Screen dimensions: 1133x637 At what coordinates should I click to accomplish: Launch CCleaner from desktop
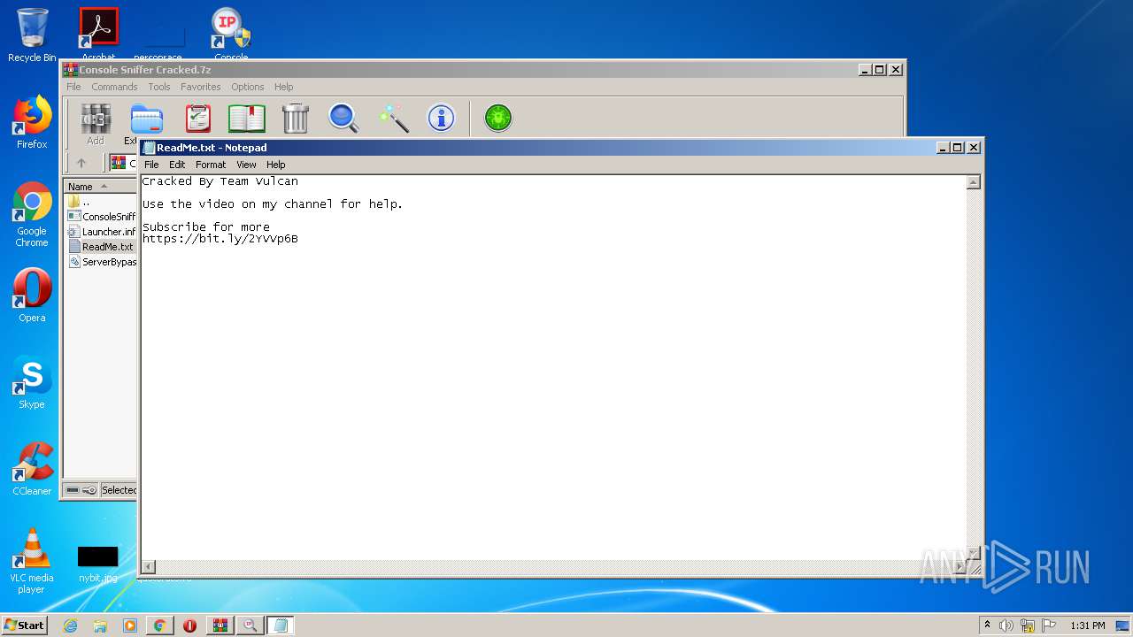(x=32, y=469)
